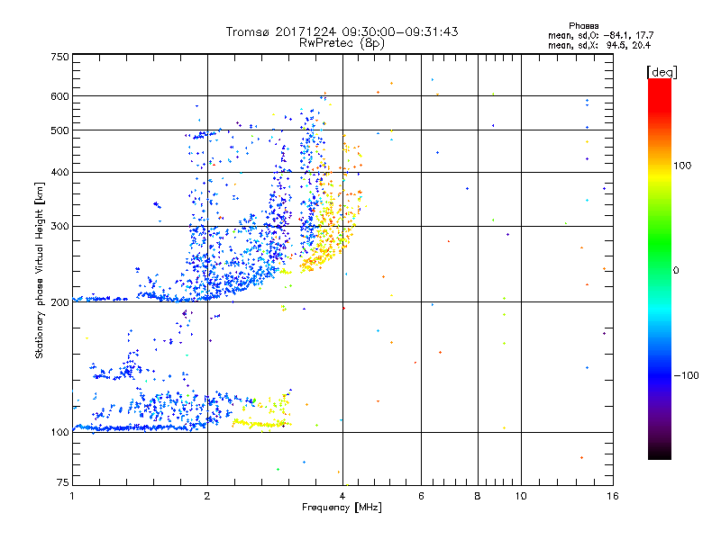Click the colorbar tick label '0'
Image resolution: width=721 pixels, height=540 pixels.
[676, 271]
